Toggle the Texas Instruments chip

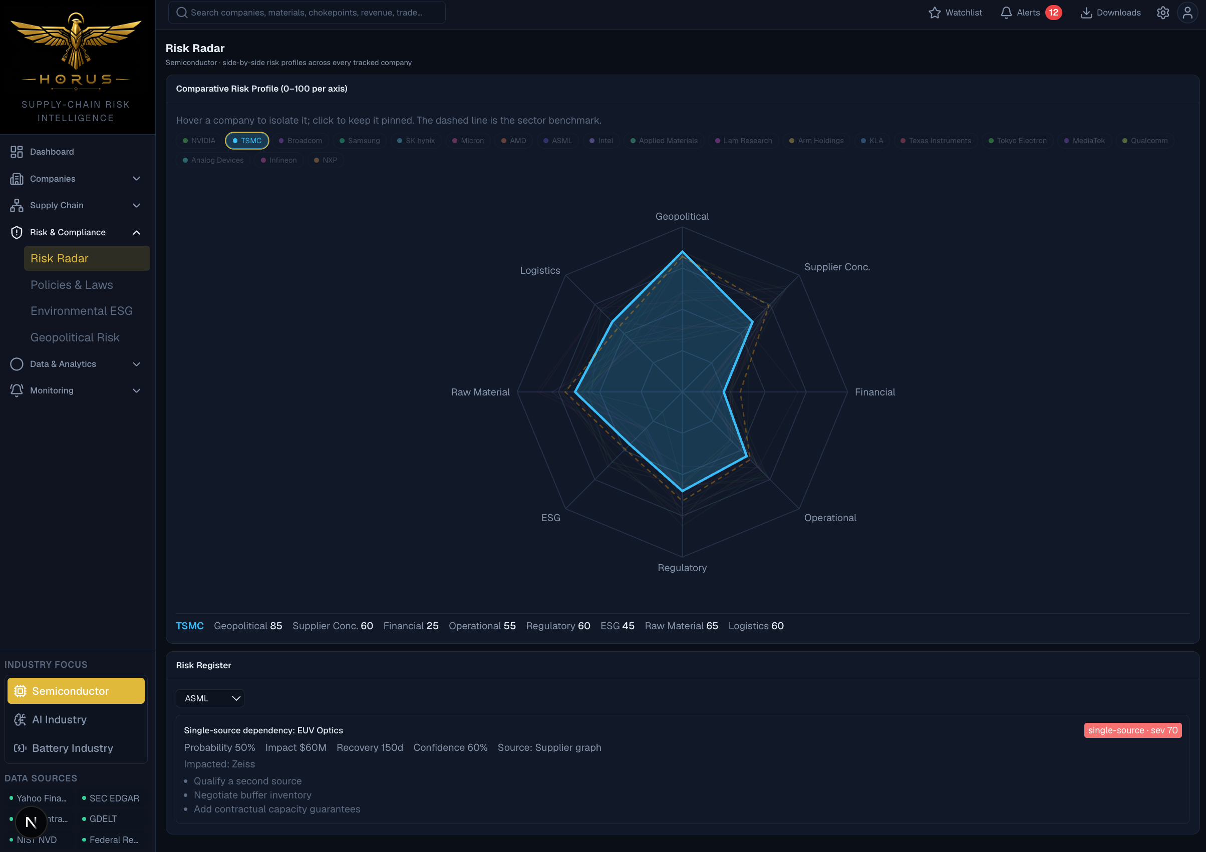coord(936,141)
